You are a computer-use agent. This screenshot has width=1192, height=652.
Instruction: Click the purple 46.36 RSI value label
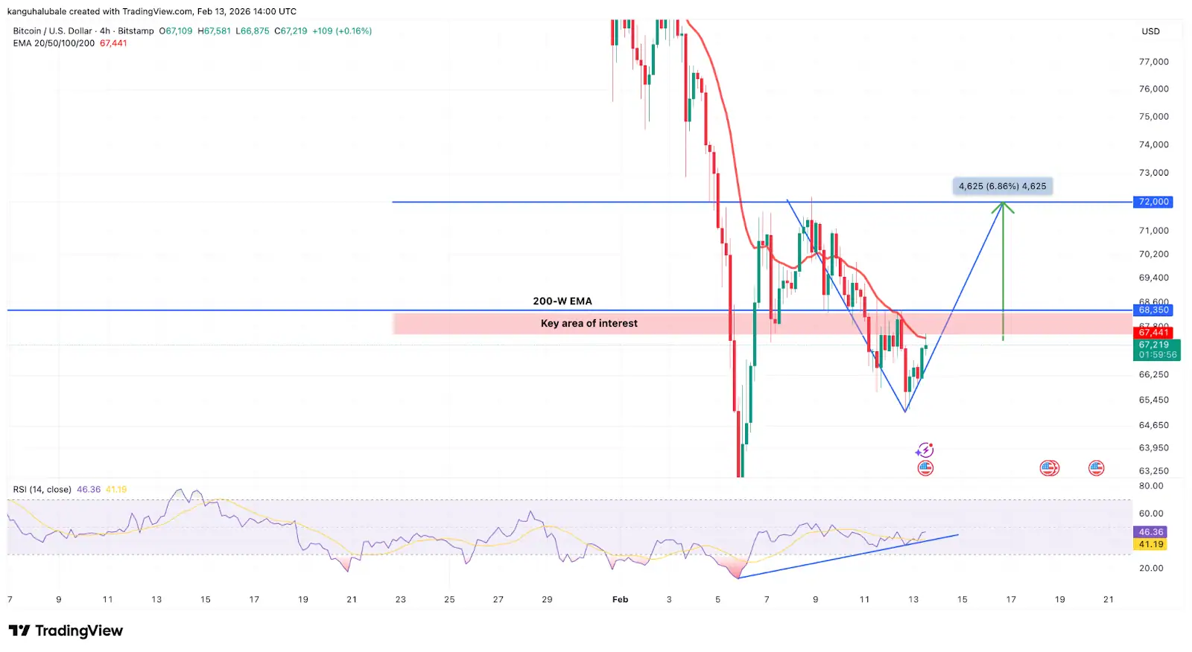pyautogui.click(x=1150, y=532)
